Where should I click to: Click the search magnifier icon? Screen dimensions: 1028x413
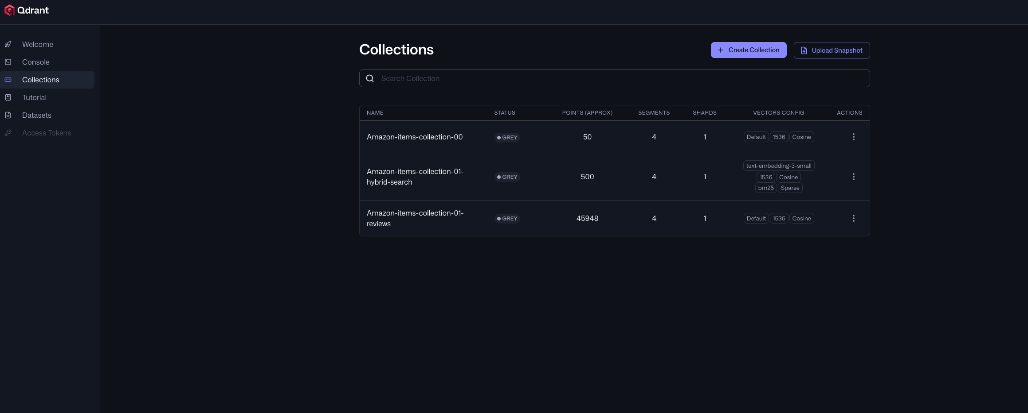point(370,78)
